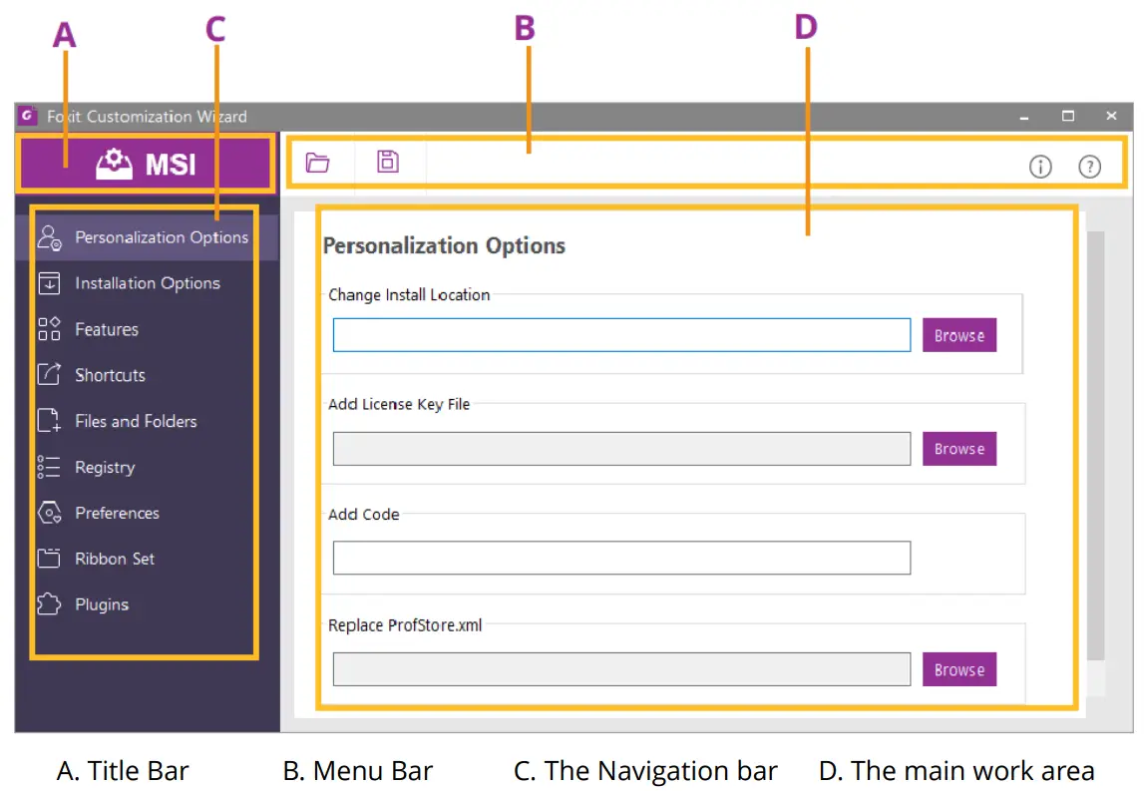Select Files and Folders in navigation
This screenshot has width=1144, height=791.
click(x=136, y=421)
